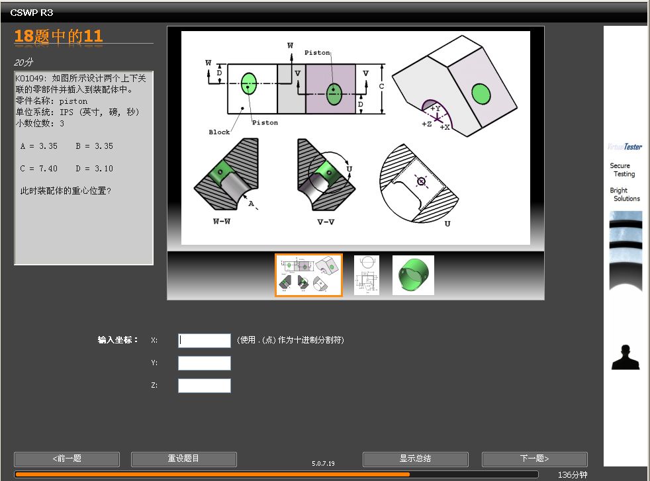Click the Z coordinate input field
The width and height of the screenshot is (650, 481).
coord(205,386)
